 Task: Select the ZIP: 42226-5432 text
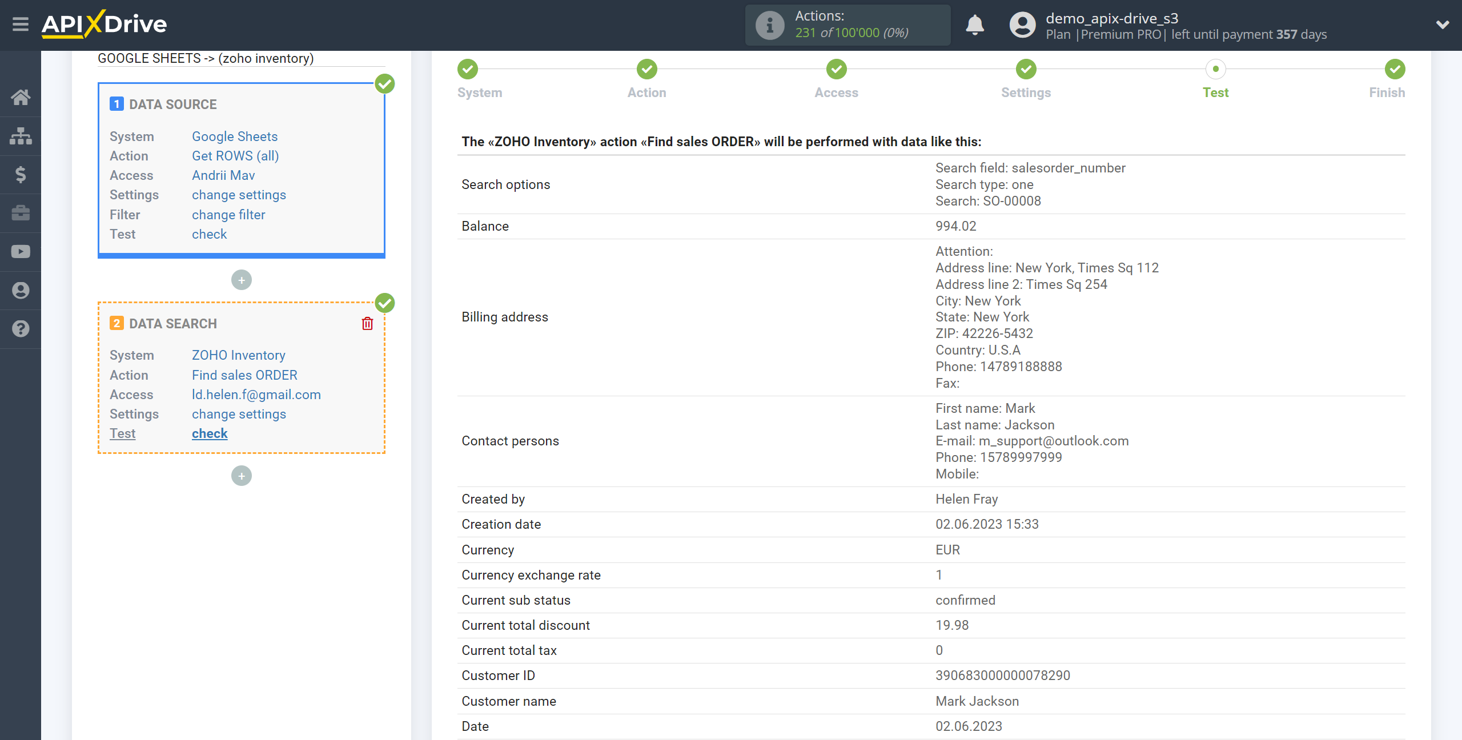click(x=984, y=333)
